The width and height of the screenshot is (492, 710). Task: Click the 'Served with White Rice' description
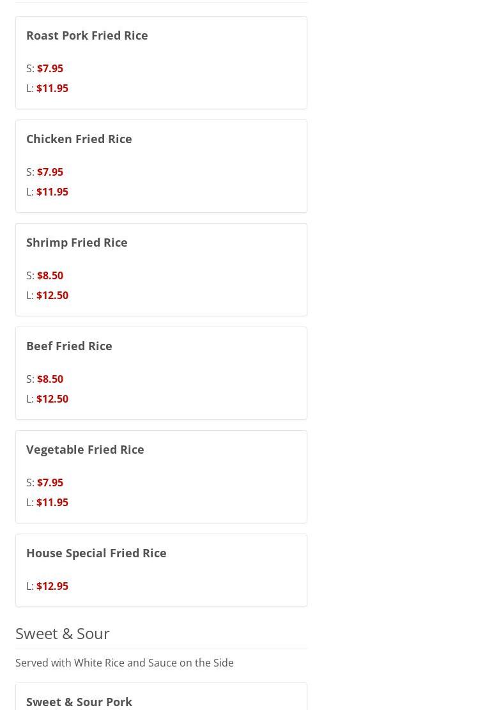[125, 663]
